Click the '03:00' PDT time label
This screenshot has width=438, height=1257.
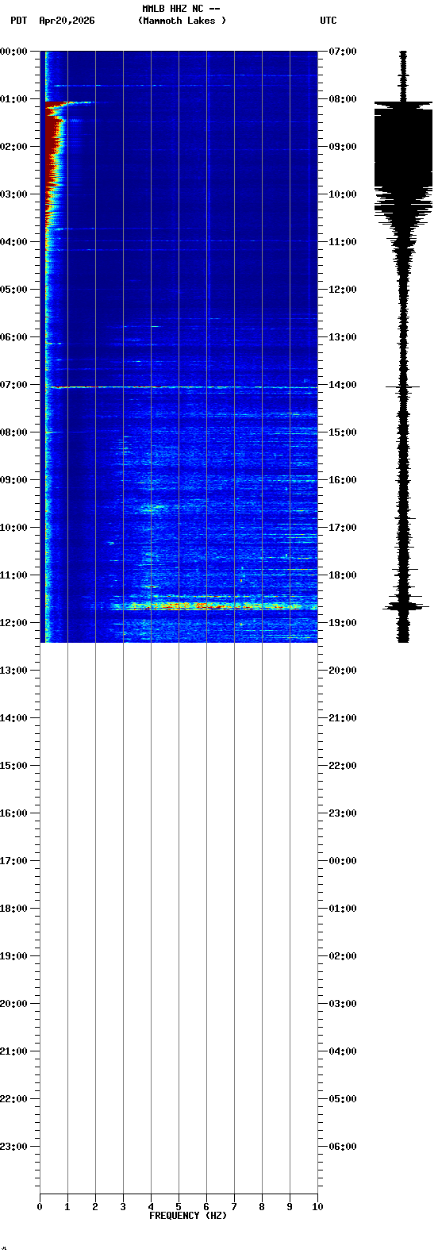[x=13, y=194]
